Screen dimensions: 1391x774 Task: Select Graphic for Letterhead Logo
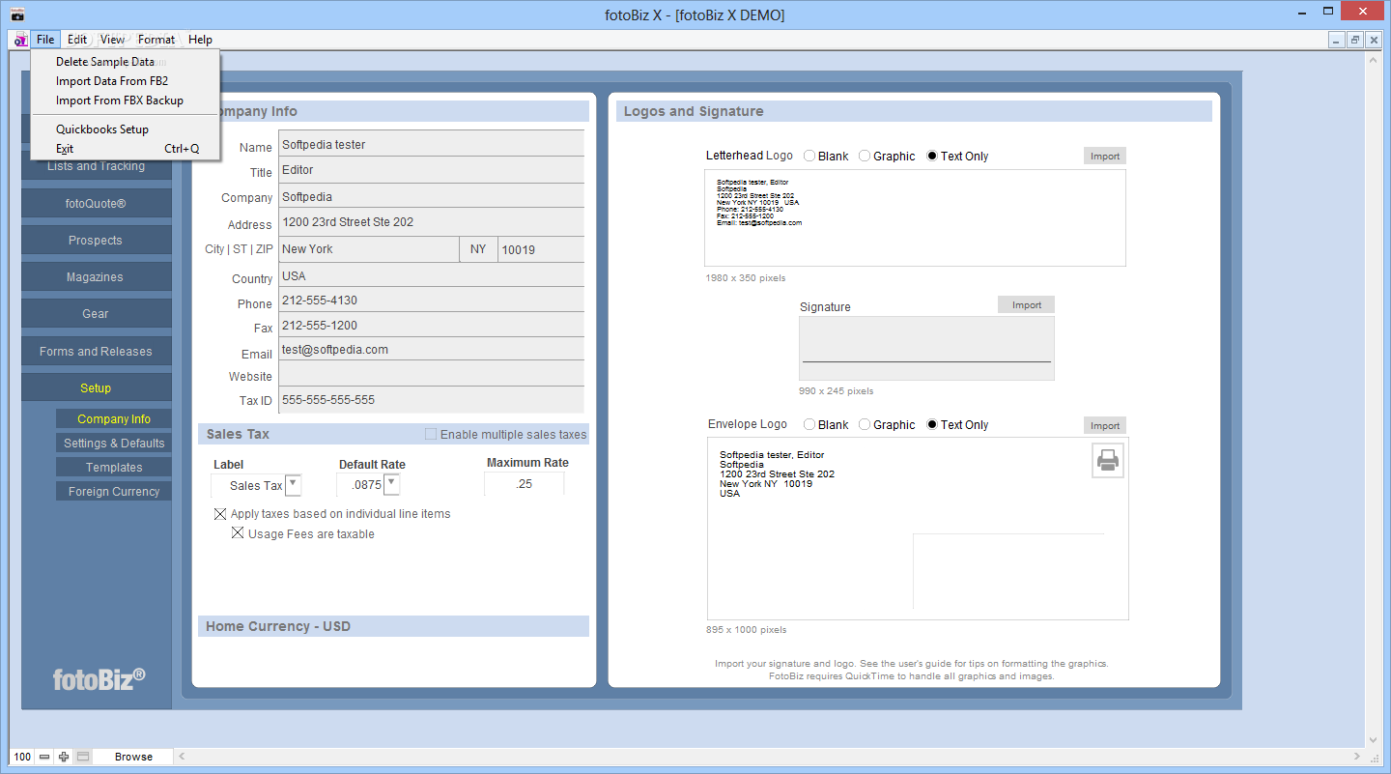(865, 156)
